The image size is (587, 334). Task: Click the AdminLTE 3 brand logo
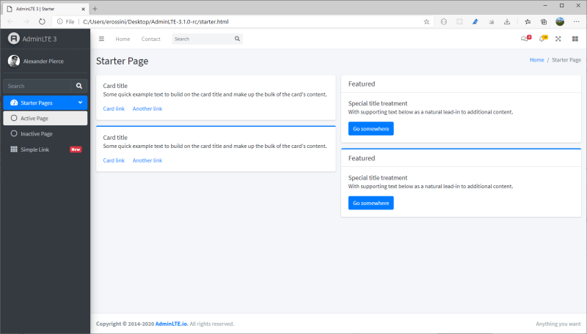pyautogui.click(x=14, y=39)
